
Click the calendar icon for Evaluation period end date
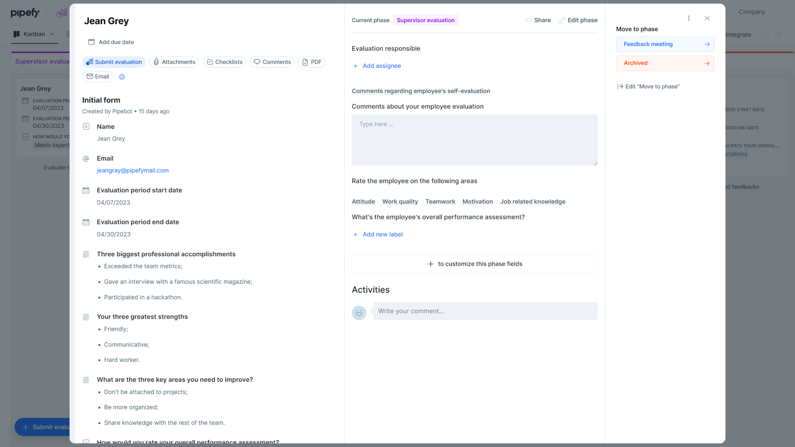pyautogui.click(x=86, y=222)
